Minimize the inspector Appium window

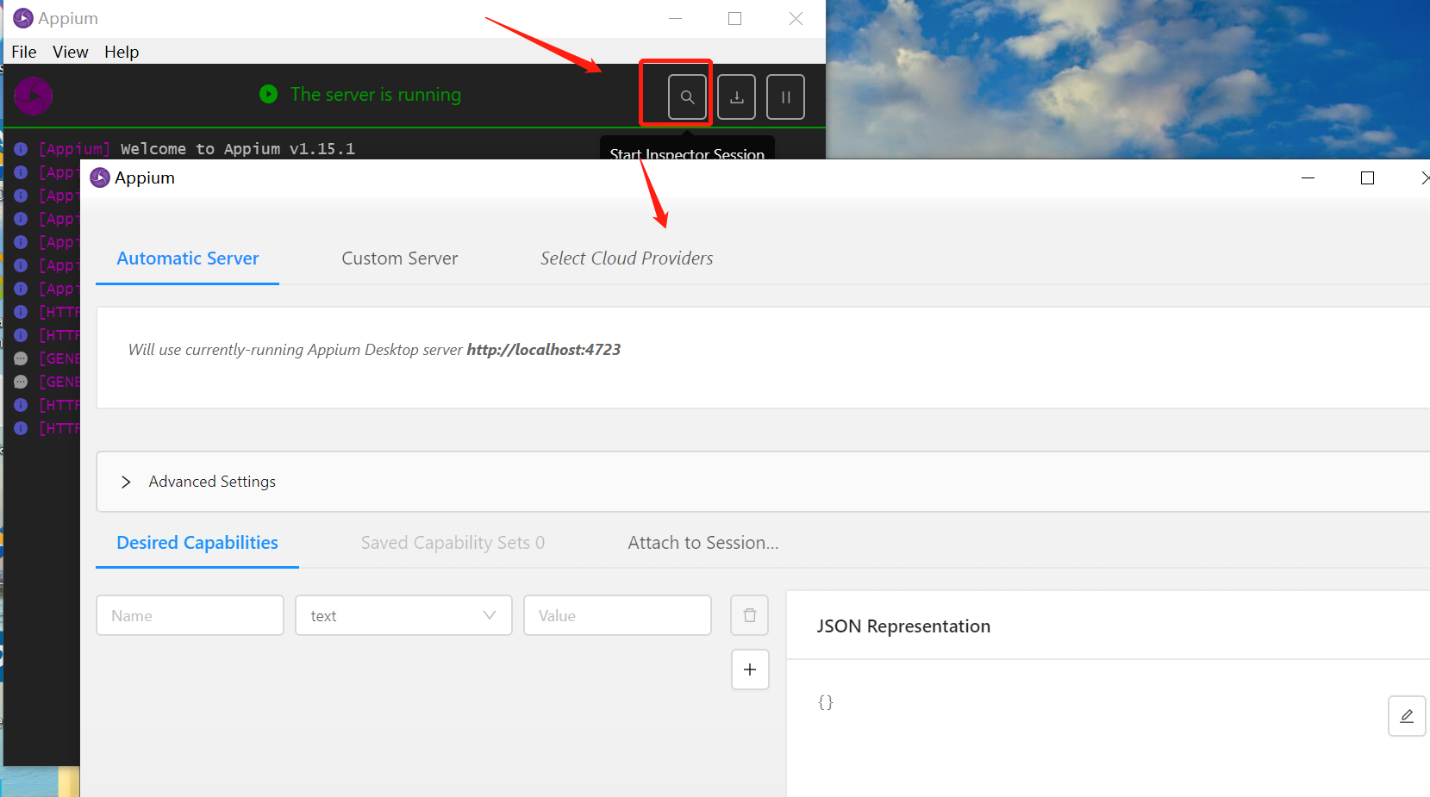1308,177
